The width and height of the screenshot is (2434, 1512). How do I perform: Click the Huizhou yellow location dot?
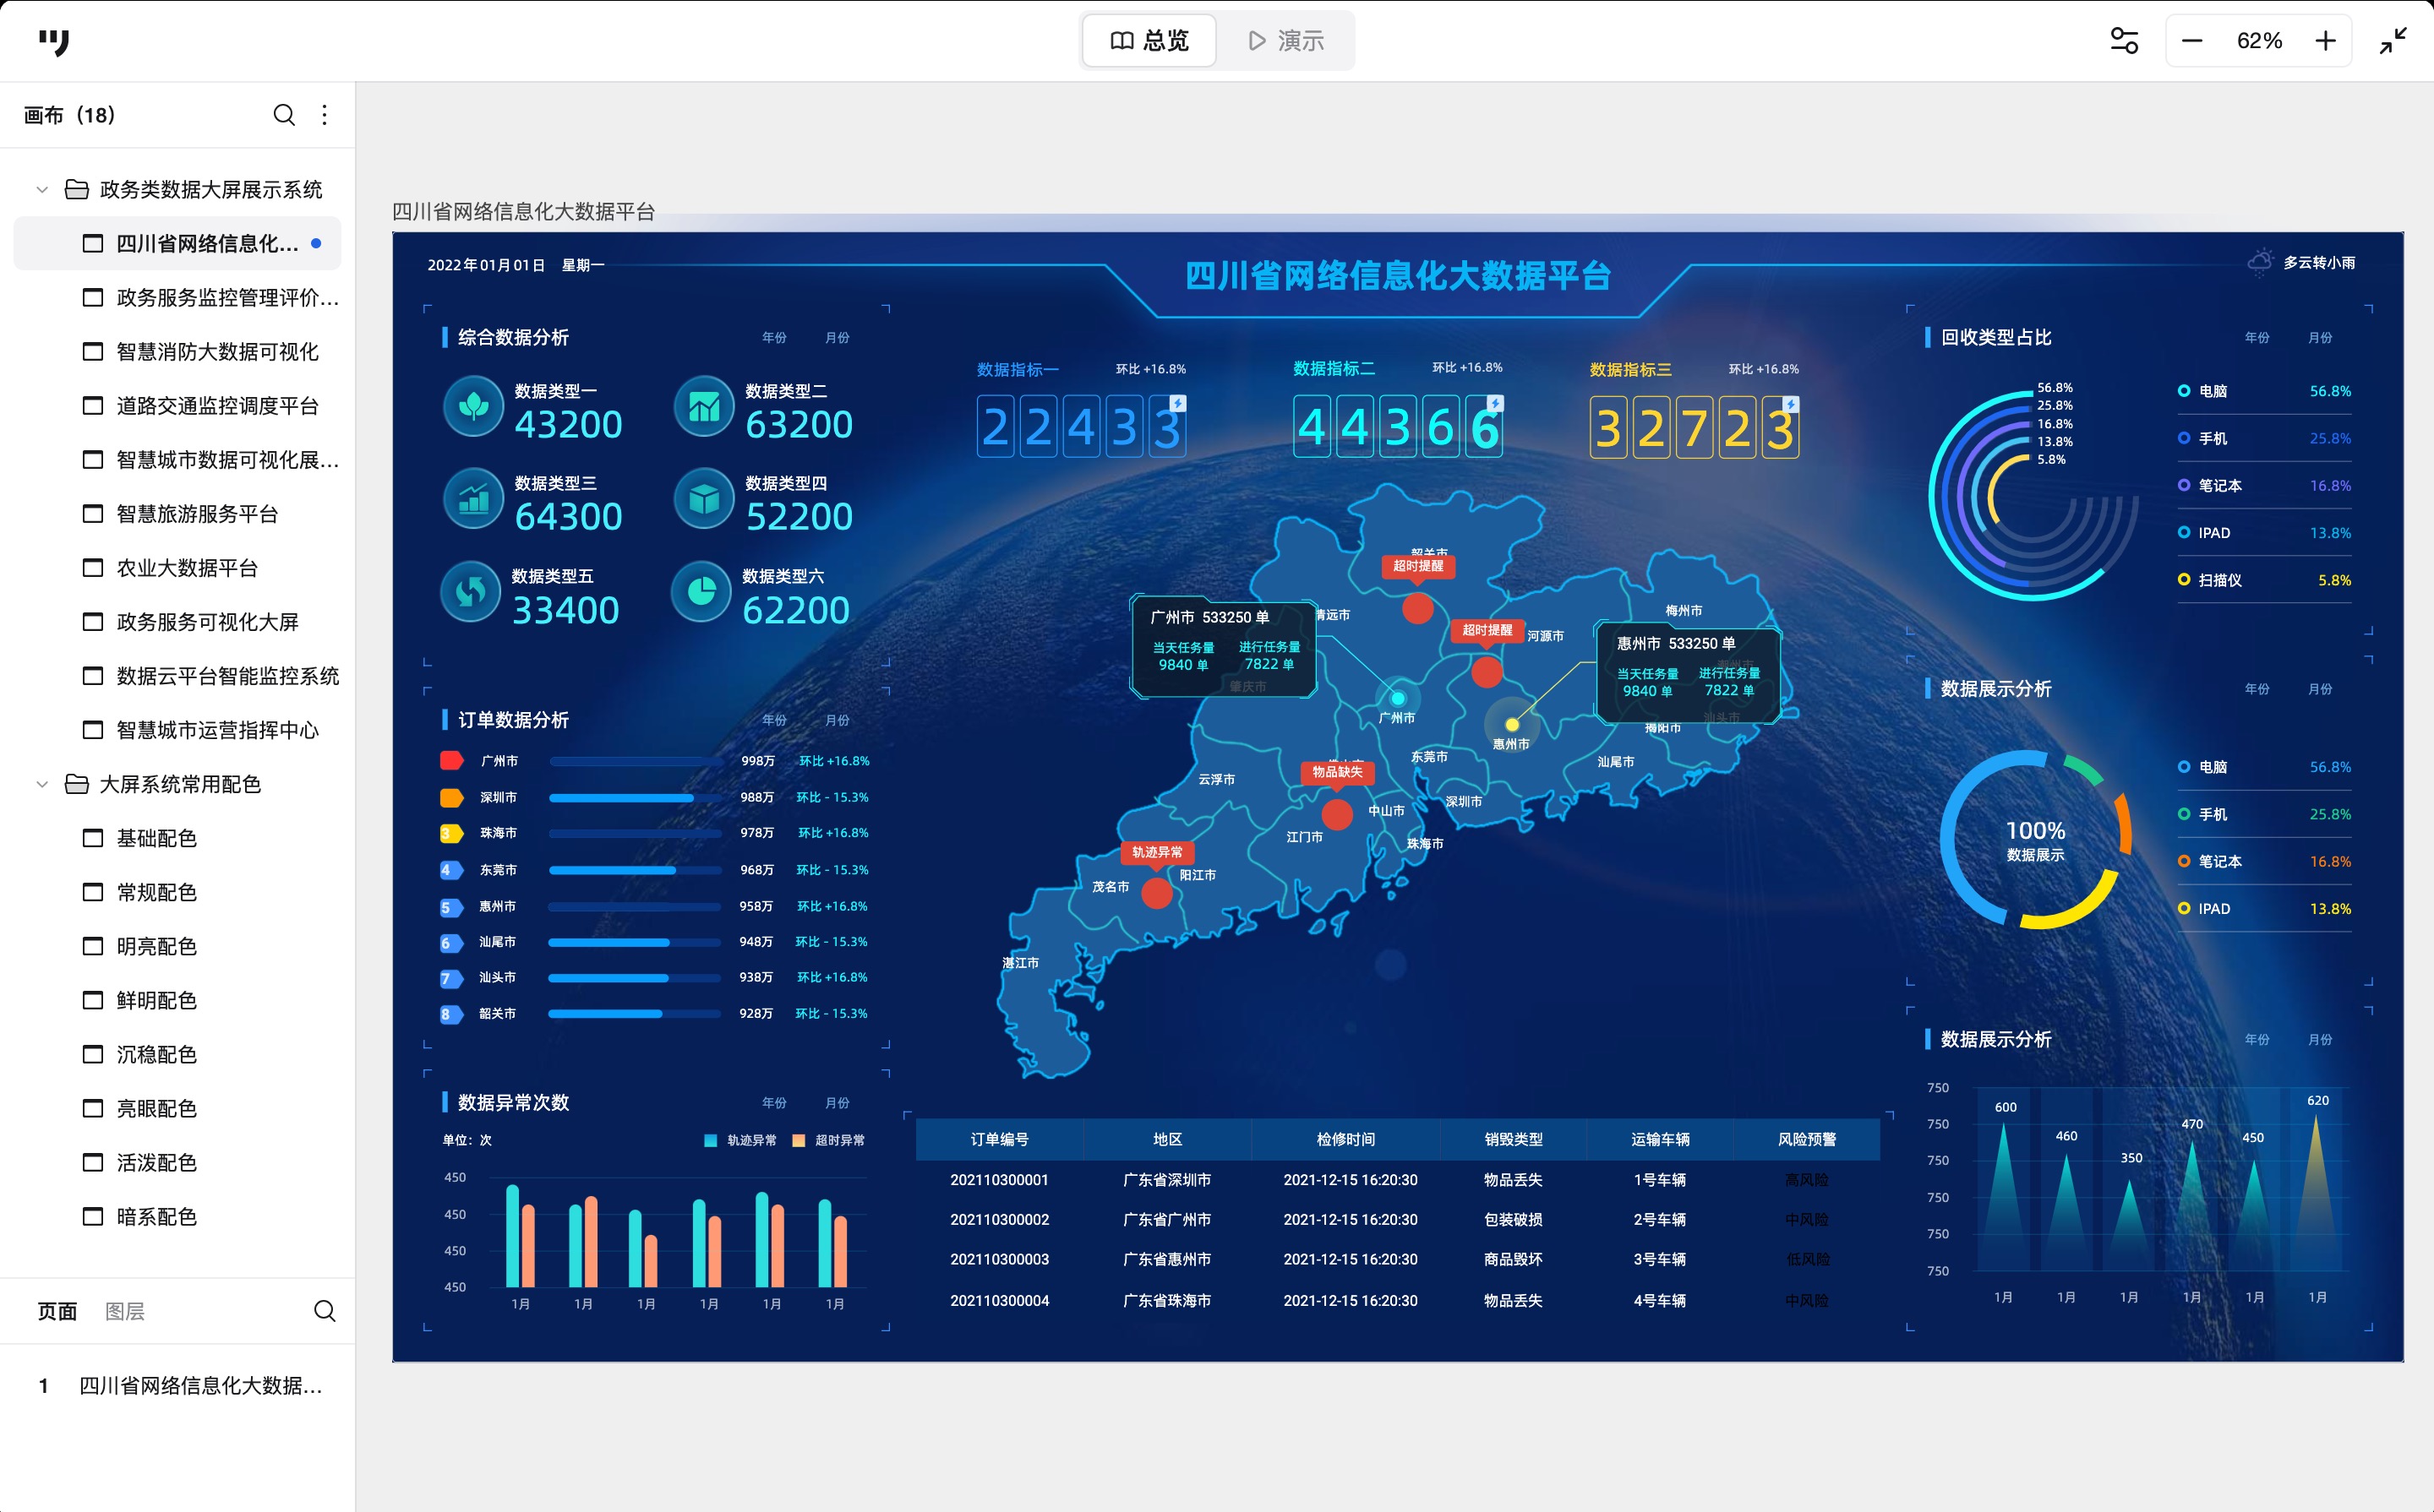pyautogui.click(x=1512, y=724)
